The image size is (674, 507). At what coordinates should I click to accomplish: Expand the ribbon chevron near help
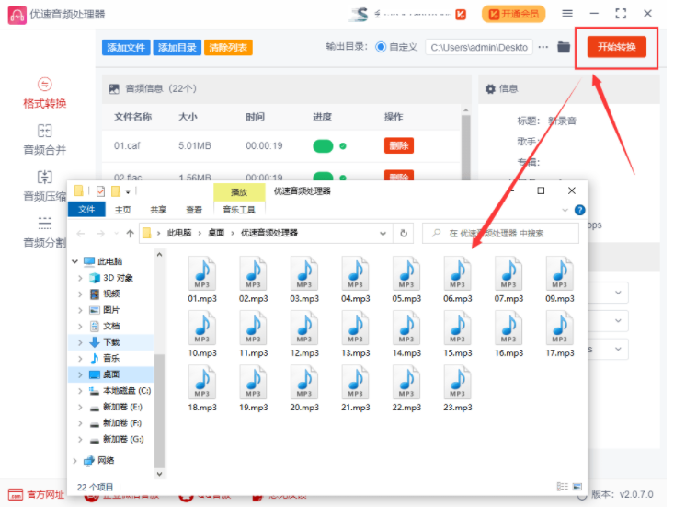[565, 211]
